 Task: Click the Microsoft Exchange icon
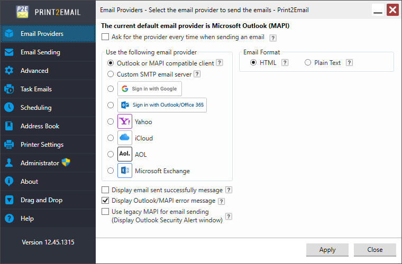pos(125,171)
